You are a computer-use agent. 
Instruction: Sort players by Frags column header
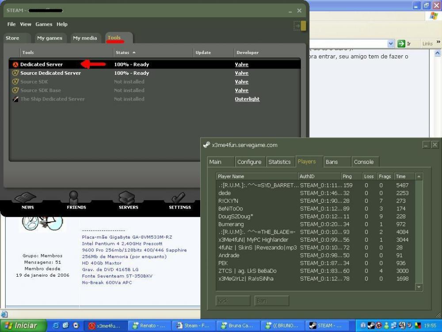click(385, 177)
